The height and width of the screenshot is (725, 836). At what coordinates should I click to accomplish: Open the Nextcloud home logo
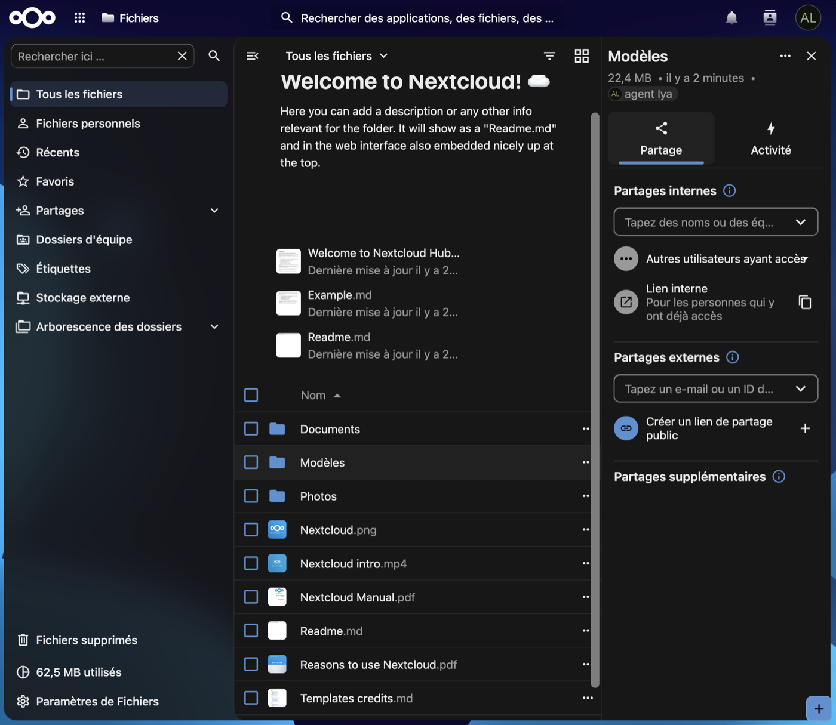click(x=32, y=18)
